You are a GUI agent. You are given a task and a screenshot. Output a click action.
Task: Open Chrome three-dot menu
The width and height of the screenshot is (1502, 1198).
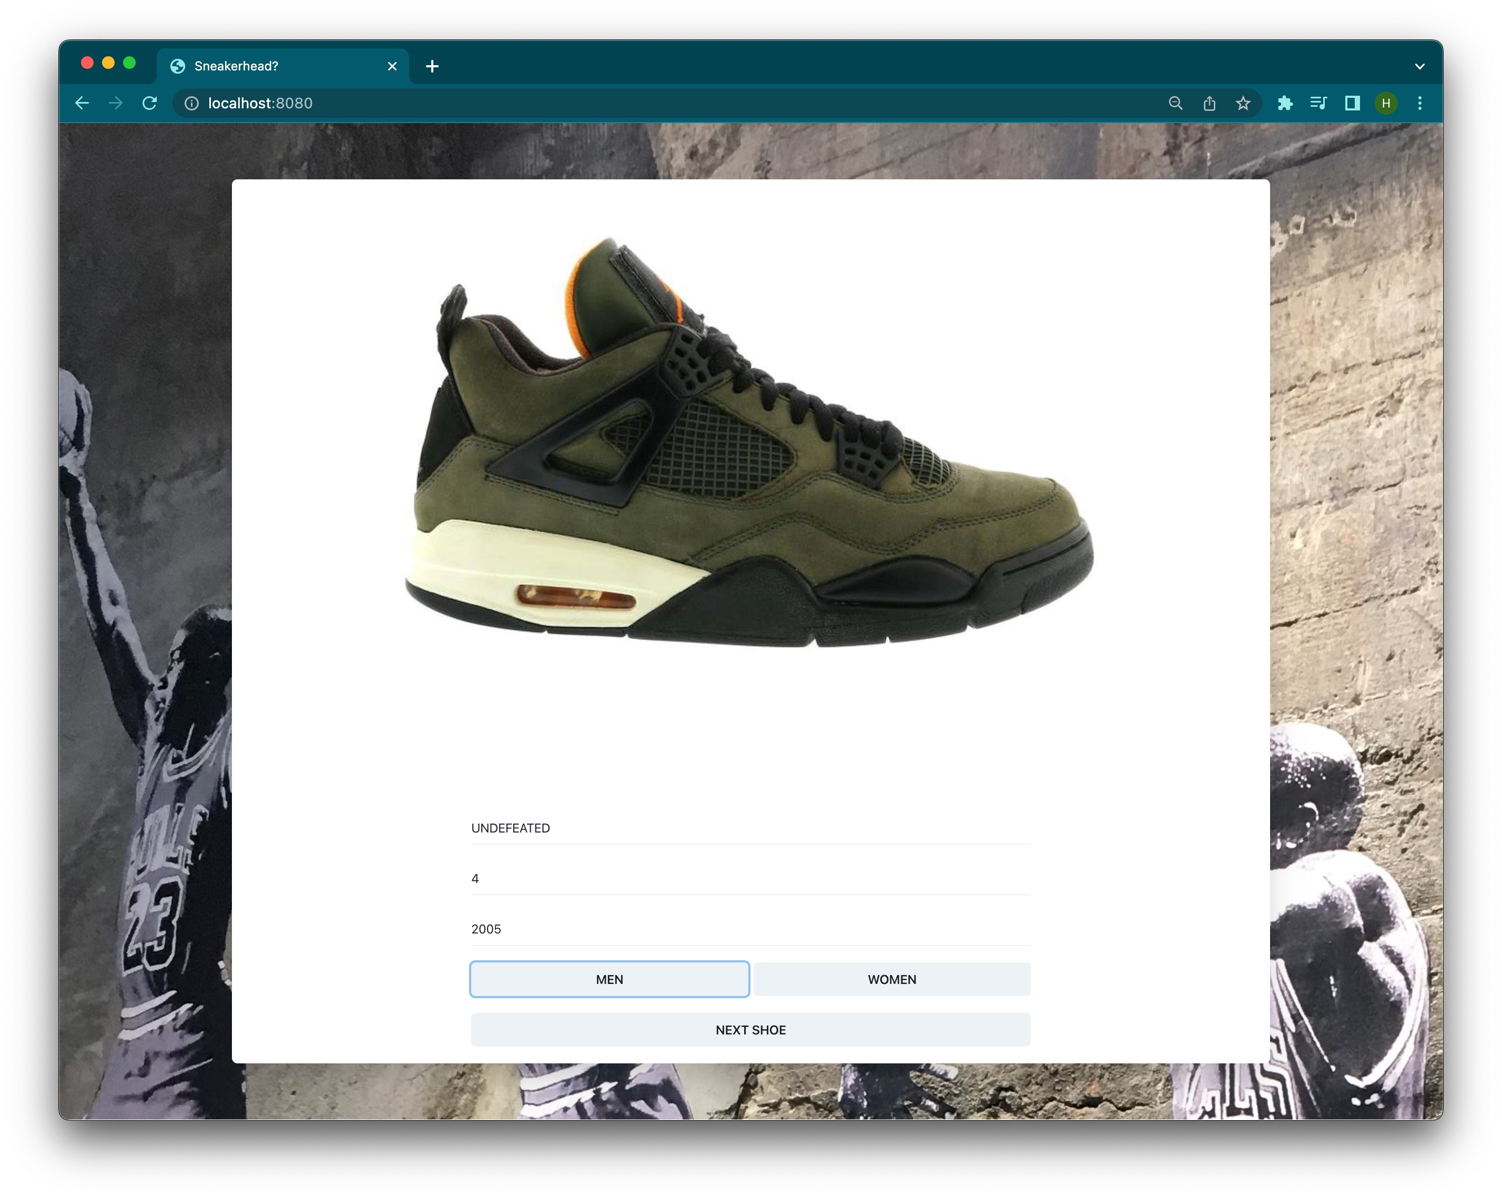point(1420,103)
